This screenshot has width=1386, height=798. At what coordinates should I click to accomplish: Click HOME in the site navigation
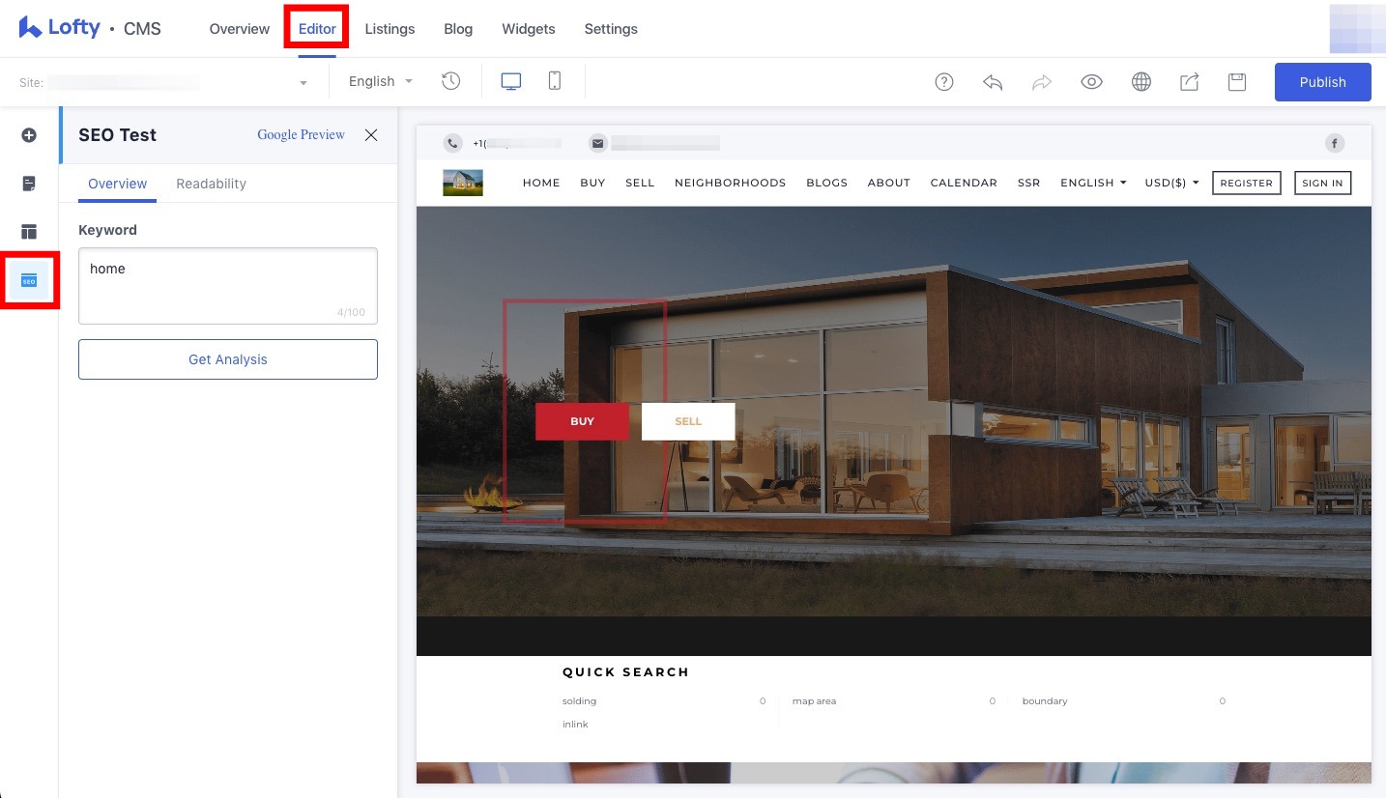(x=541, y=183)
